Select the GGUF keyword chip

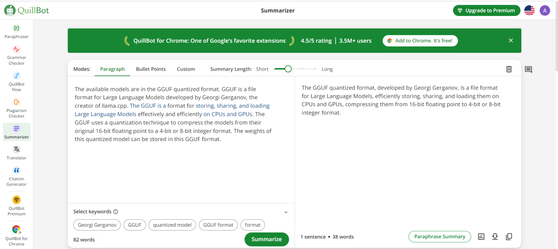click(134, 225)
